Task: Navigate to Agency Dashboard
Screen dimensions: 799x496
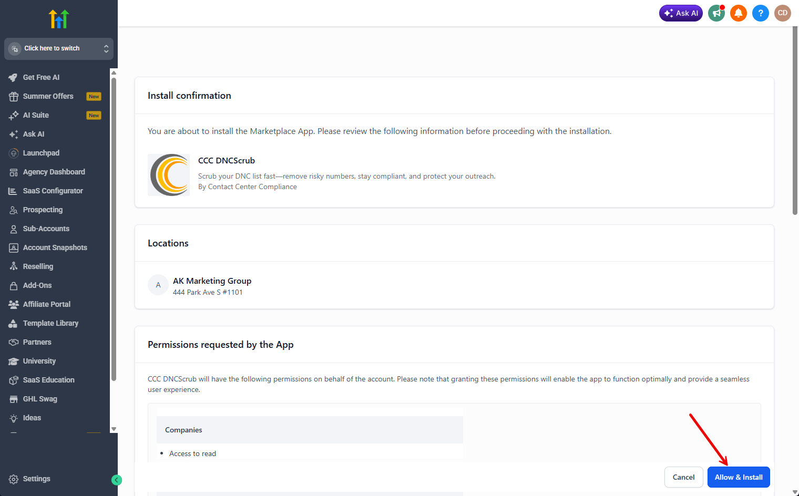Action: 54,172
